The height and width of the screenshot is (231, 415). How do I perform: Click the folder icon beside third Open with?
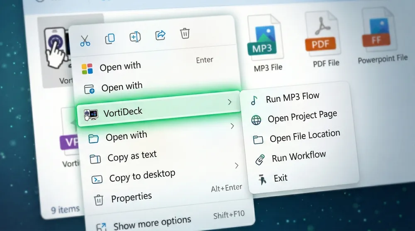[x=93, y=139]
